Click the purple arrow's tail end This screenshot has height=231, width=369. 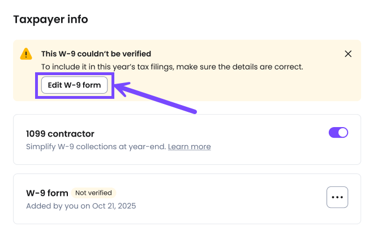coord(194,111)
